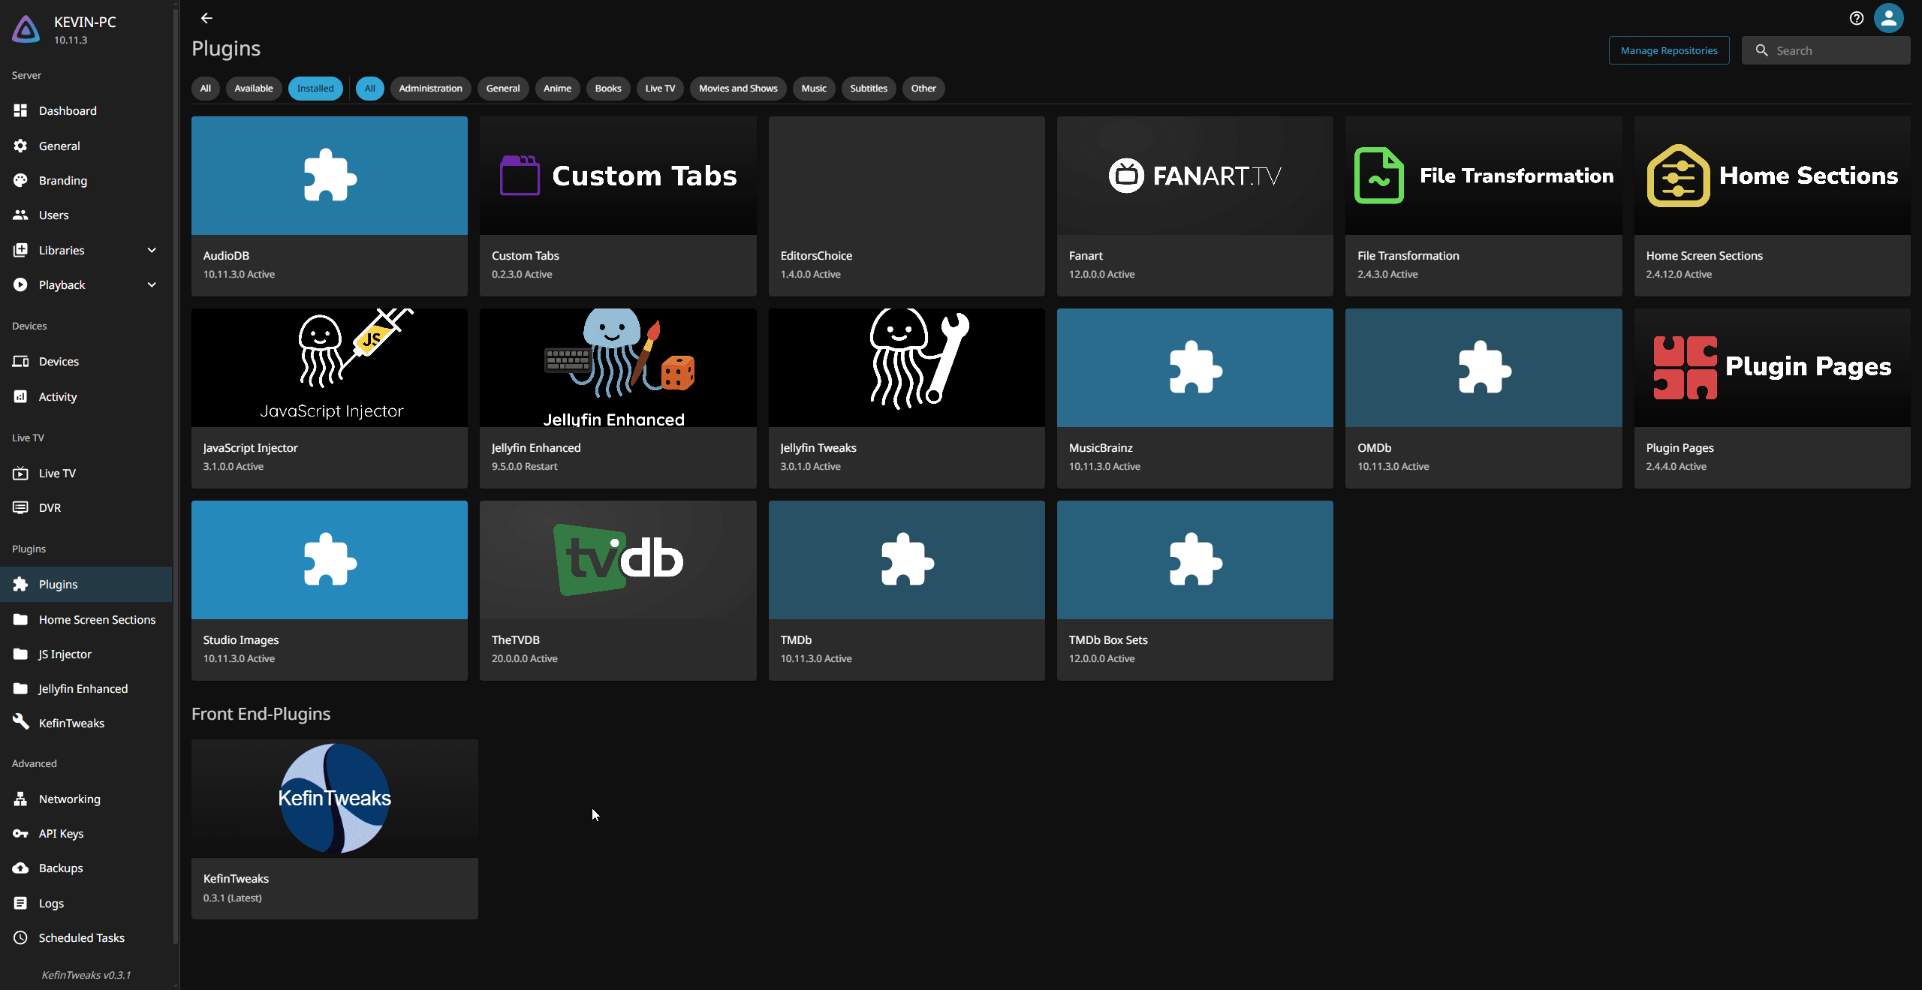Open the JavaScript Injector plugin card
Image resolution: width=1922 pixels, height=990 pixels.
pyautogui.click(x=330, y=398)
